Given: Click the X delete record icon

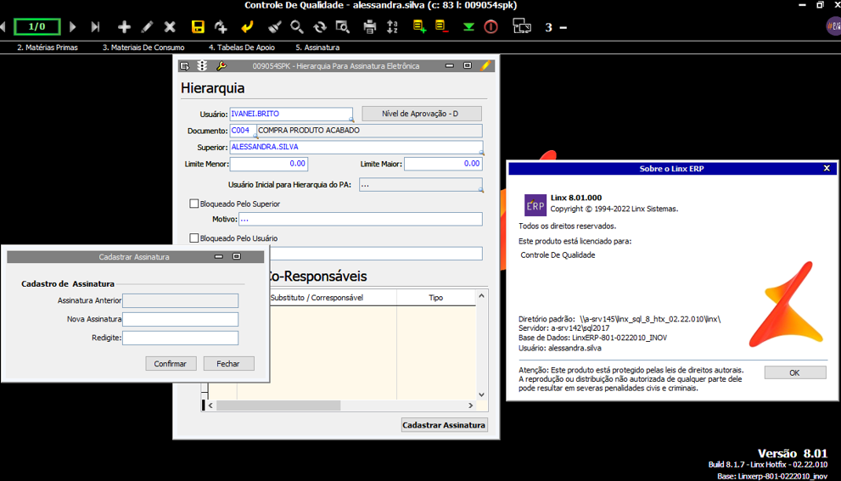Looking at the screenshot, I should [x=170, y=27].
